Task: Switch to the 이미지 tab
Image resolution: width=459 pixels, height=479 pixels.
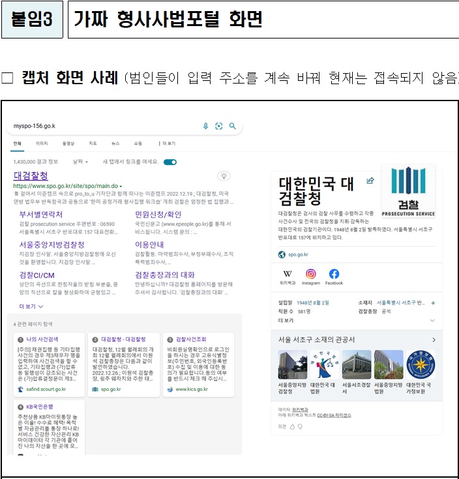Action: 42,144
